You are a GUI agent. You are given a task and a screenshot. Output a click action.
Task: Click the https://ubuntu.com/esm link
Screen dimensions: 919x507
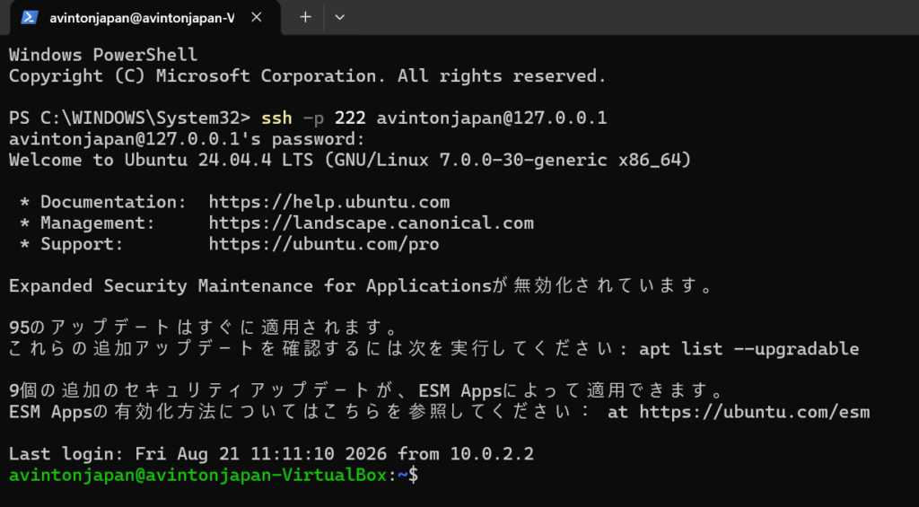754,412
